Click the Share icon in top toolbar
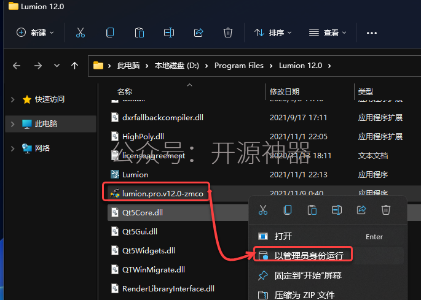This screenshot has height=300, width=421. pyautogui.click(x=199, y=33)
